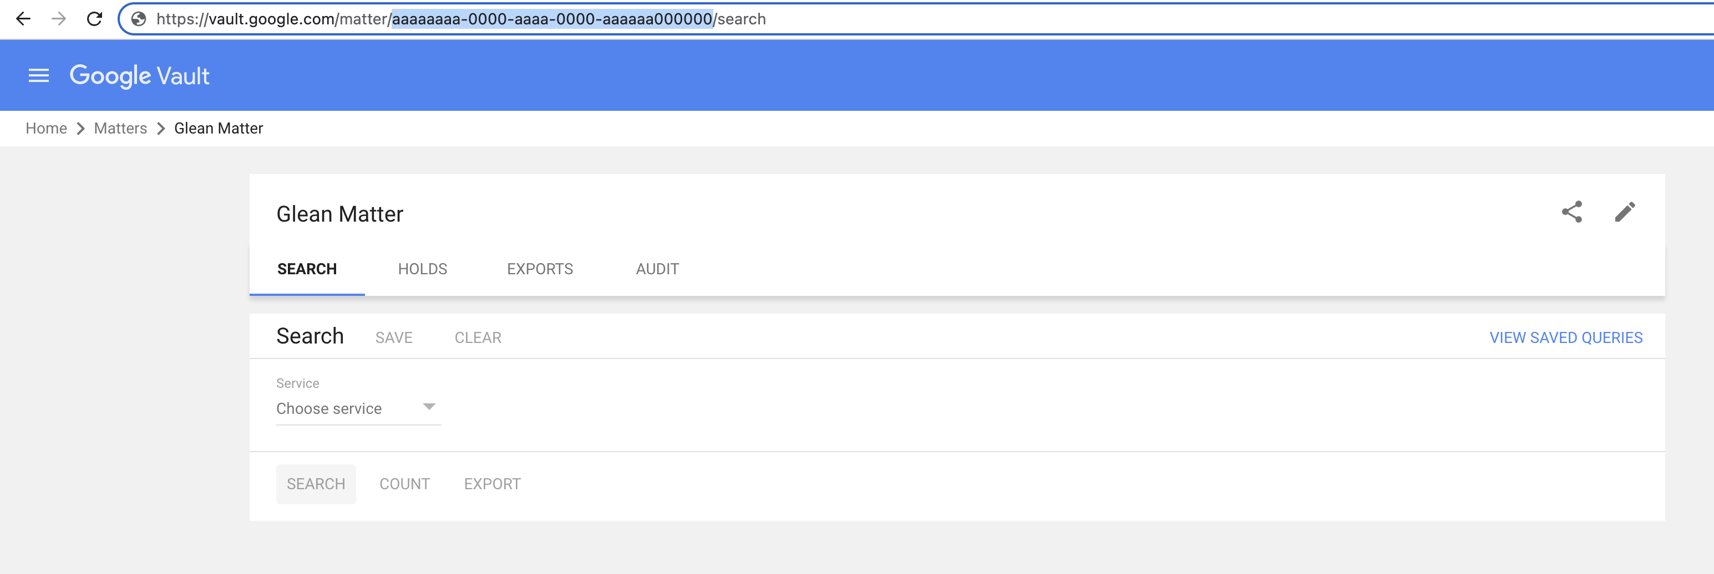Share the Glean Matter
The height and width of the screenshot is (574, 1714).
(x=1571, y=212)
